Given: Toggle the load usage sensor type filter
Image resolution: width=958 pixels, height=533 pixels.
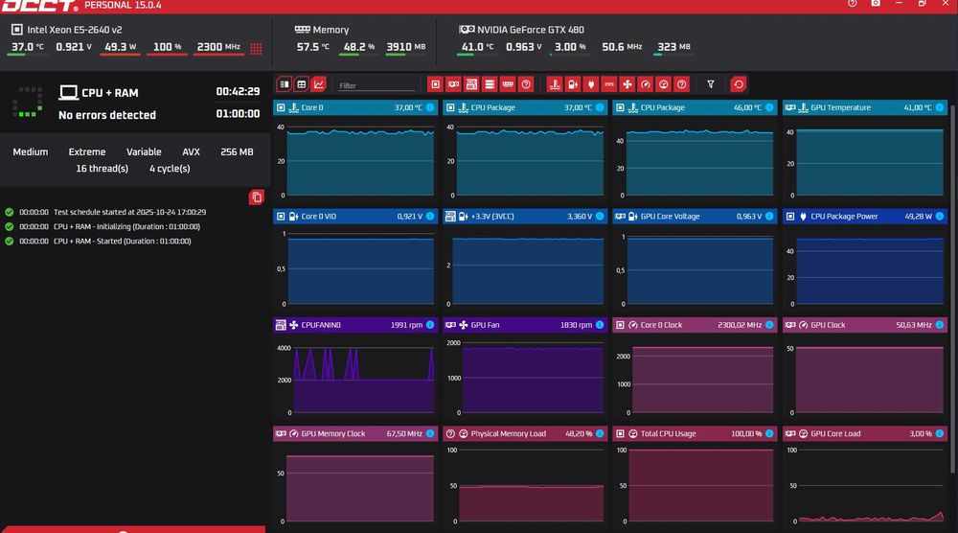Looking at the screenshot, I should (x=664, y=84).
